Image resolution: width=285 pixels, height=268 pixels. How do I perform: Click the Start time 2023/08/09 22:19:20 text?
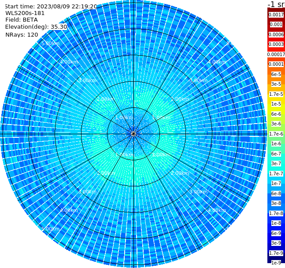[51, 6]
